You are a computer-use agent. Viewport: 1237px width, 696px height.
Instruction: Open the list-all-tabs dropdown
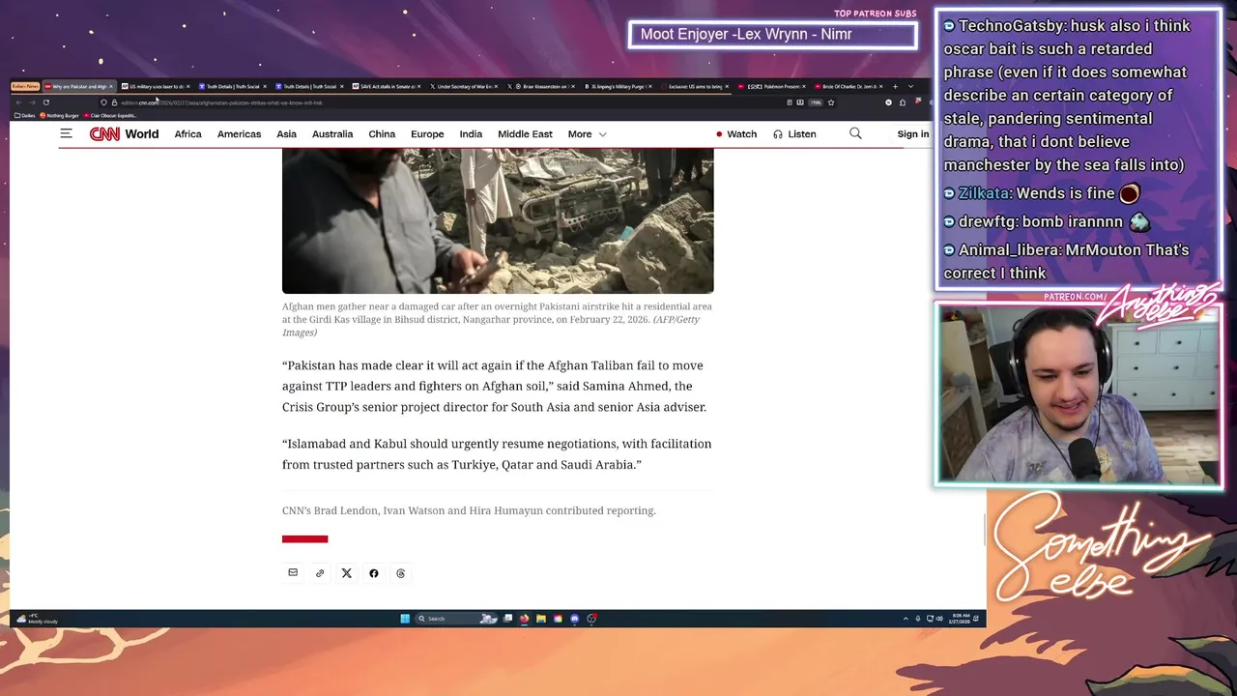910,86
